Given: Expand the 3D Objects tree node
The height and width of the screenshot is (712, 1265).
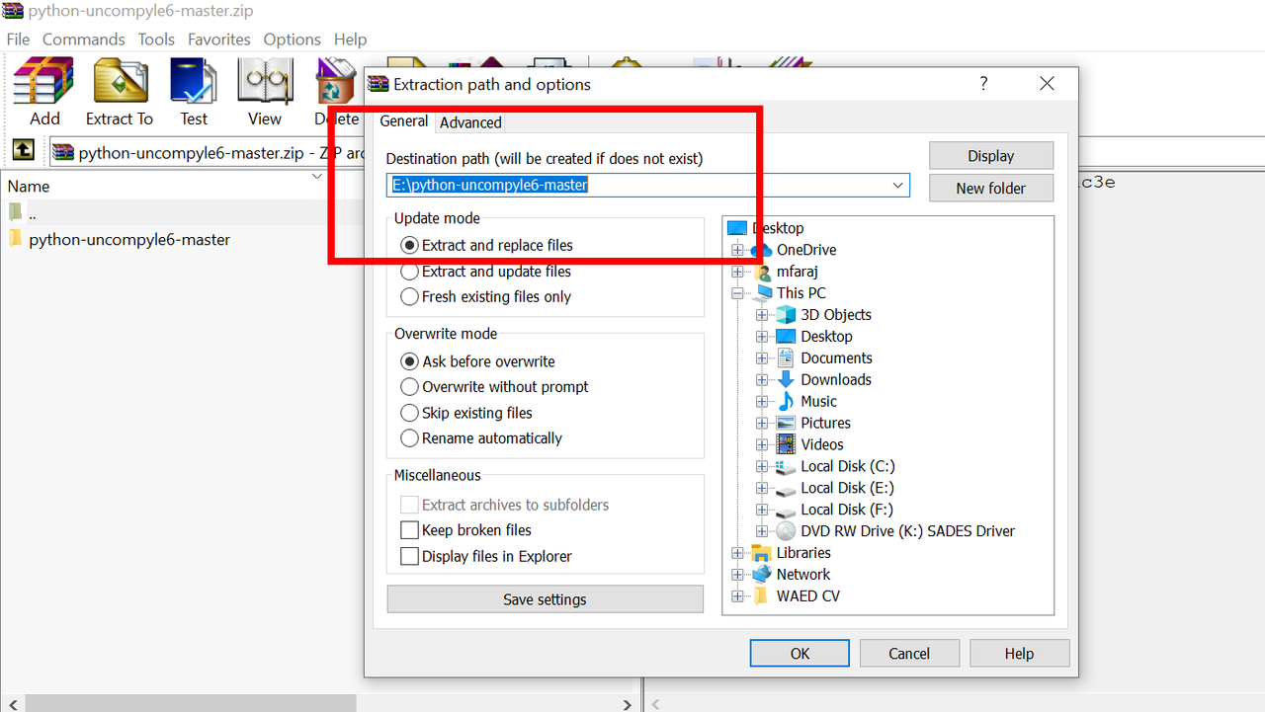Looking at the screenshot, I should click(x=762, y=315).
